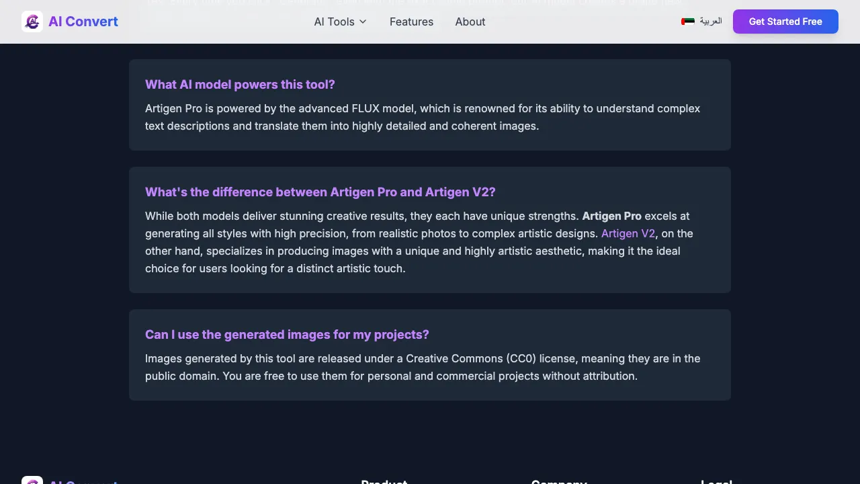Click the bold Artigen Pro text in answer
Viewport: 860px width, 484px height.
[611, 216]
